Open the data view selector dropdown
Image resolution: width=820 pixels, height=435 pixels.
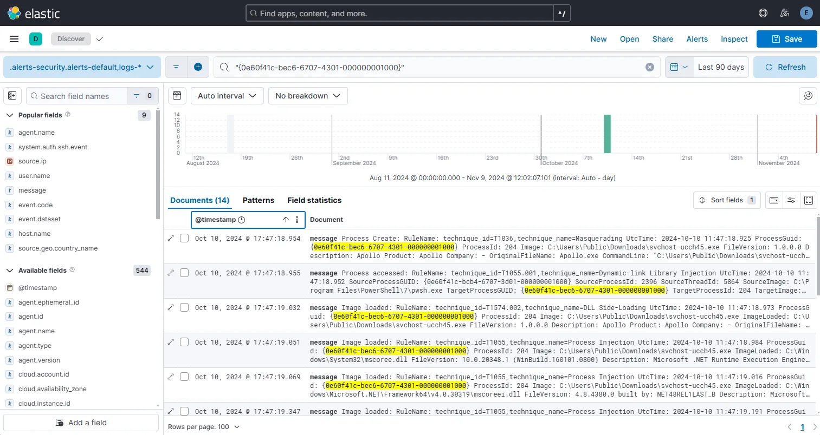(x=82, y=67)
